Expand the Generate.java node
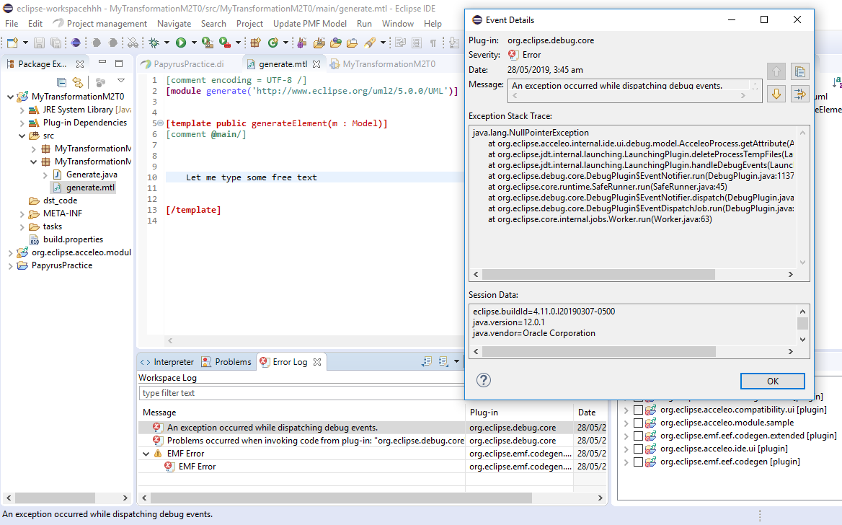This screenshot has height=525, width=842. pyautogui.click(x=45, y=175)
